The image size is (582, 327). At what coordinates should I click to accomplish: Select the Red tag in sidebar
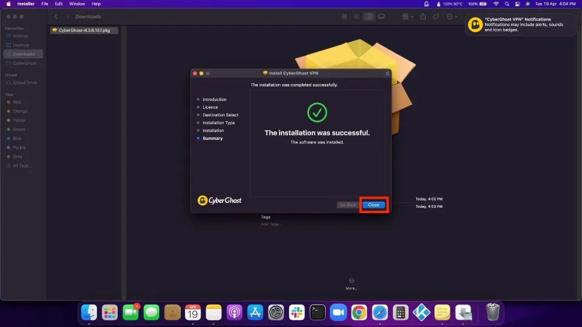point(17,102)
